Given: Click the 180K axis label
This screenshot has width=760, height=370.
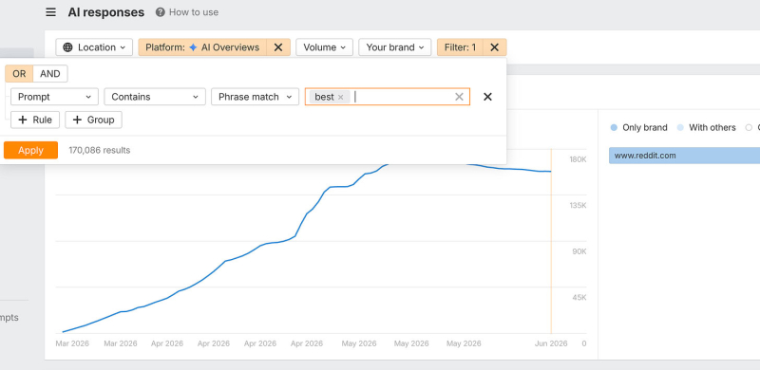Looking at the screenshot, I should [579, 159].
